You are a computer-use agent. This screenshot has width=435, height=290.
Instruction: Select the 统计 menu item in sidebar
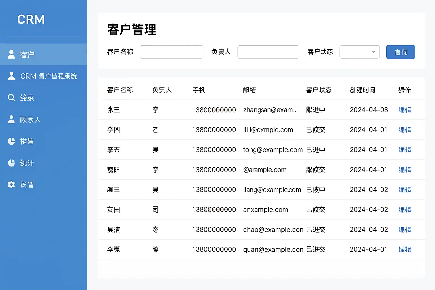[x=27, y=163]
